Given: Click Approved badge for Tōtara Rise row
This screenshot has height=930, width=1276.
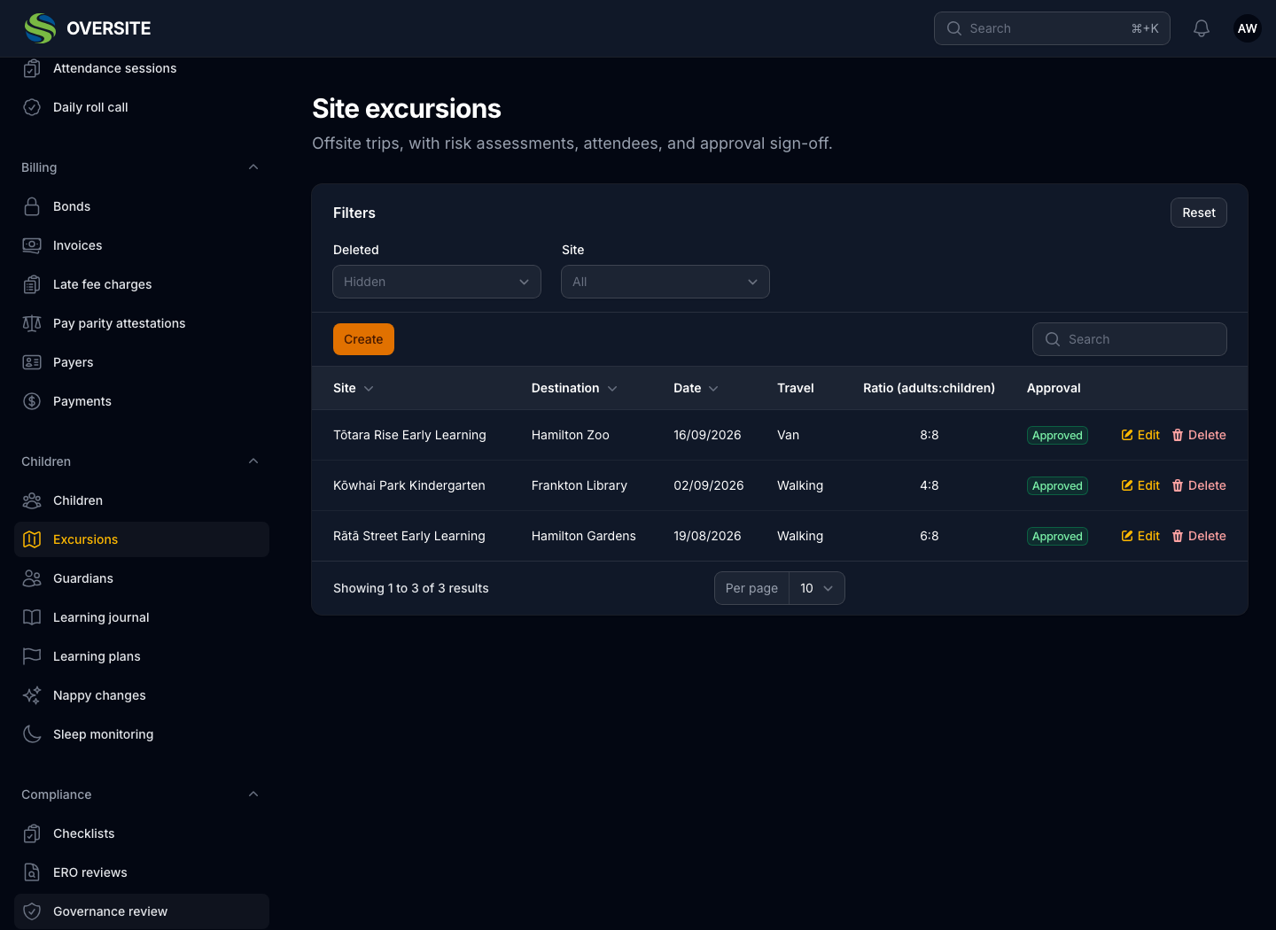Looking at the screenshot, I should pyautogui.click(x=1057, y=435).
